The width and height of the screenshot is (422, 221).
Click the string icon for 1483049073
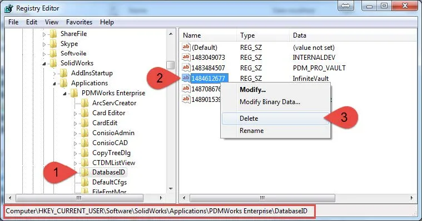[x=186, y=57]
